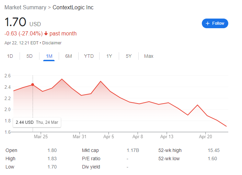This screenshot has height=175, width=242.
Task: Select the 1Y time range
Action: pyautogui.click(x=109, y=56)
